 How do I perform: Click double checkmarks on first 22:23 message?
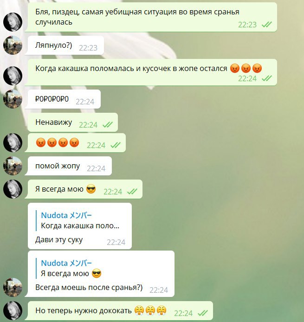point(266,25)
